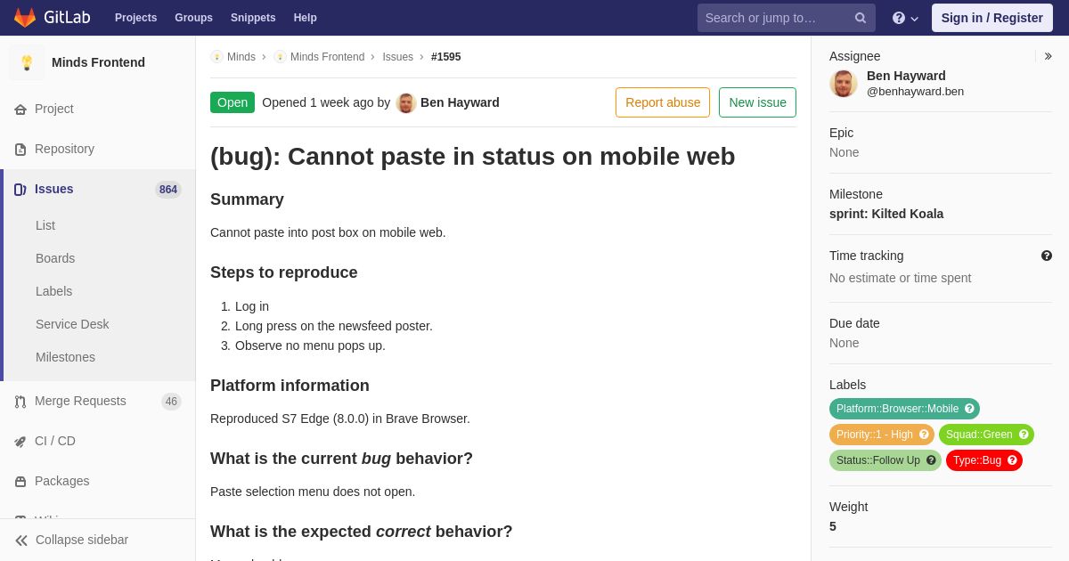Click the Type::Bug red label
1069x561 pixels.
point(984,460)
